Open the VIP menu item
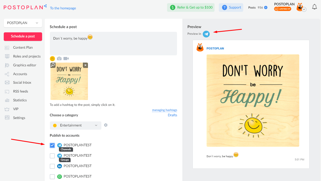The height and width of the screenshot is (181, 321). coord(16,109)
